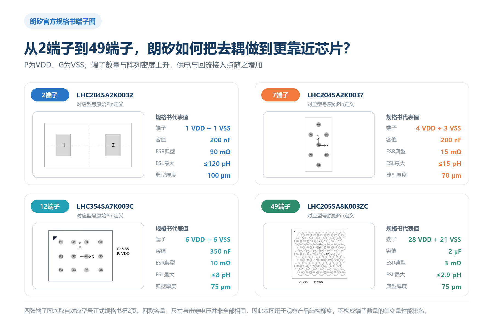Click pad P6 in the 12-terminal diagram
This screenshot has height=329, width=493.
point(86,270)
